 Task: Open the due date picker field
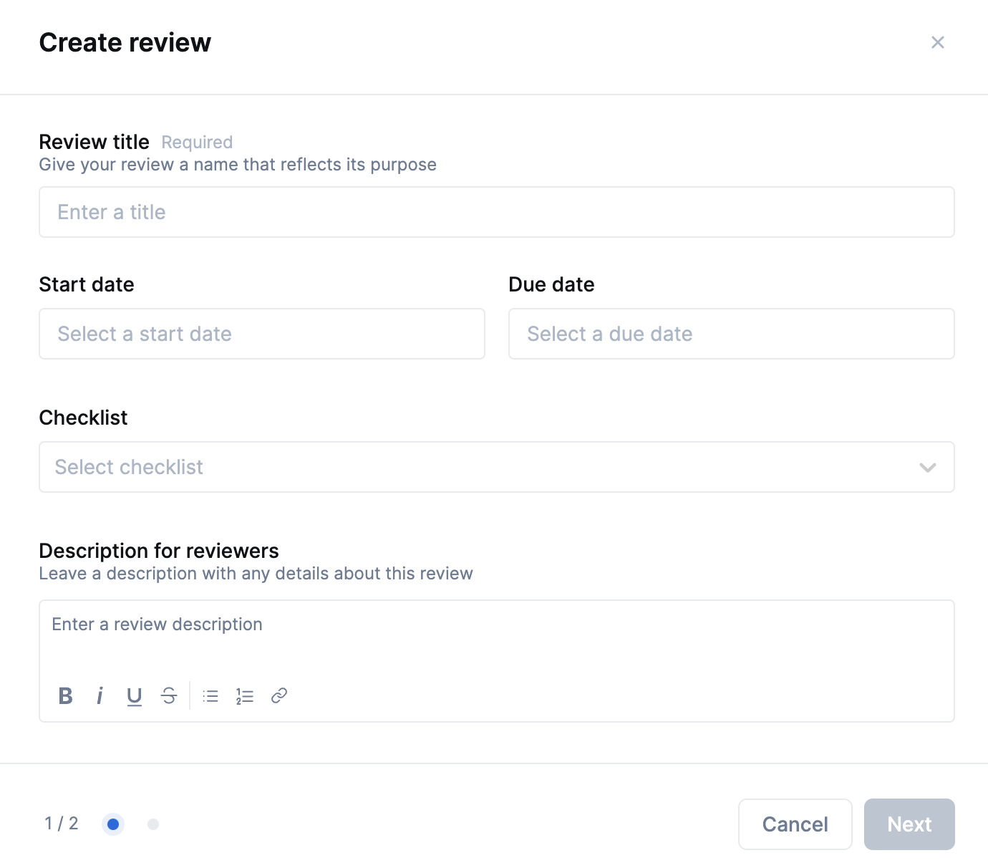(732, 334)
